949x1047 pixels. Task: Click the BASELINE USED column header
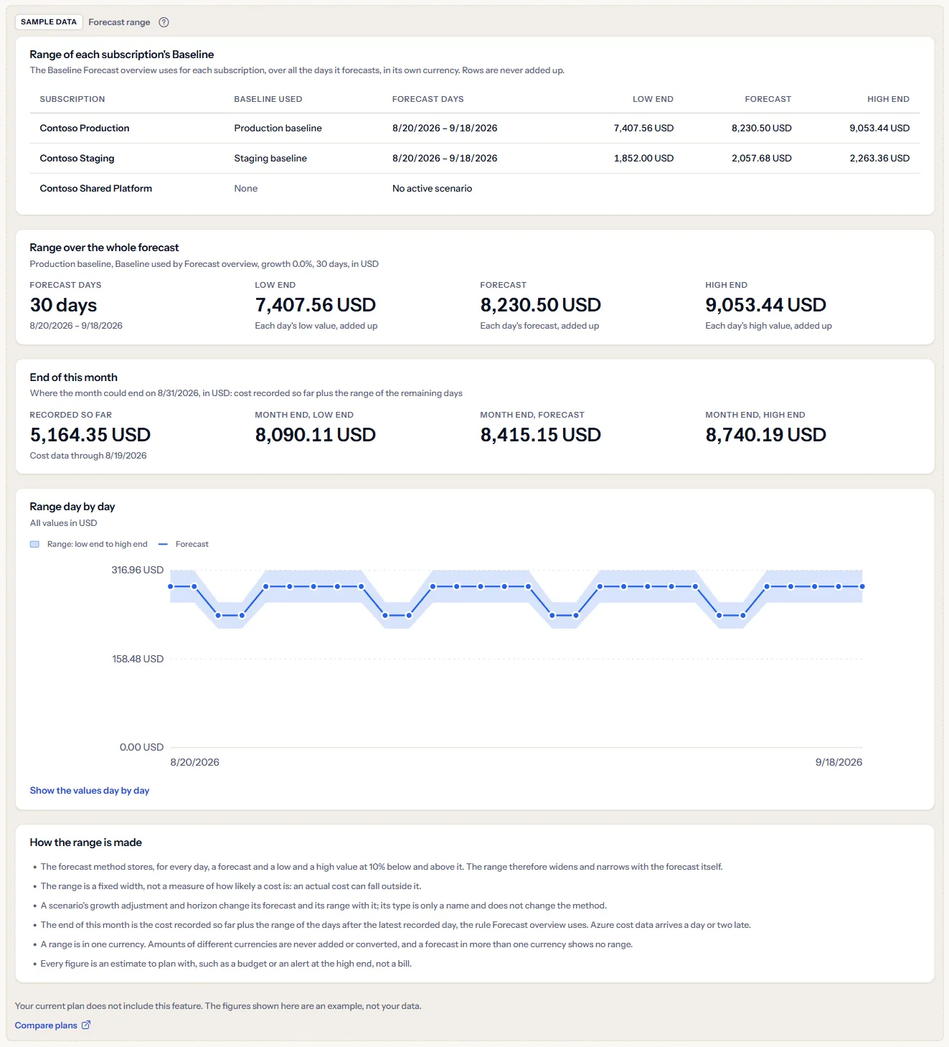[x=268, y=99]
